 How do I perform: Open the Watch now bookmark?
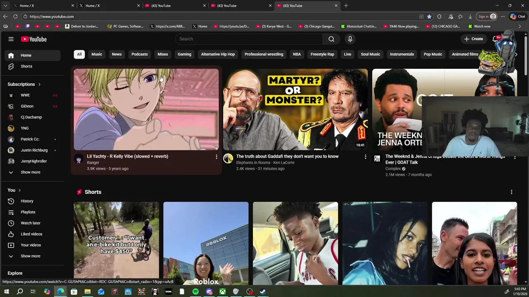[479, 26]
